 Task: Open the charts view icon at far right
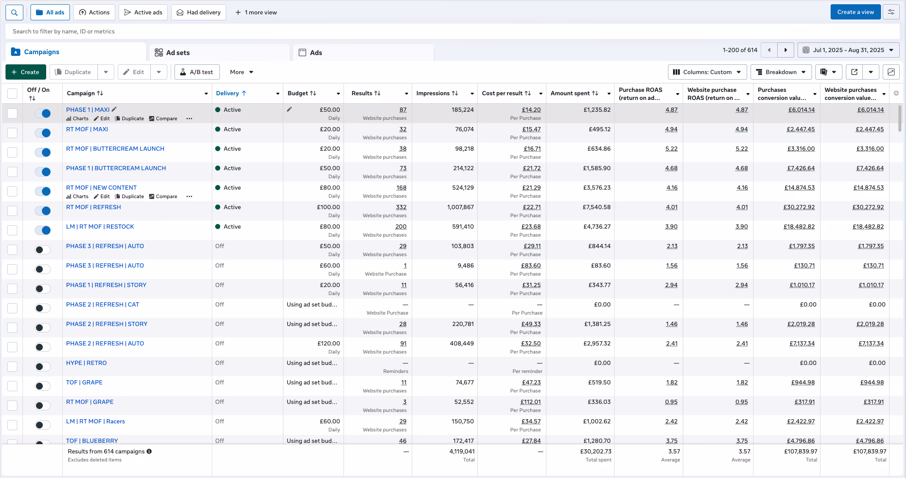click(x=891, y=72)
